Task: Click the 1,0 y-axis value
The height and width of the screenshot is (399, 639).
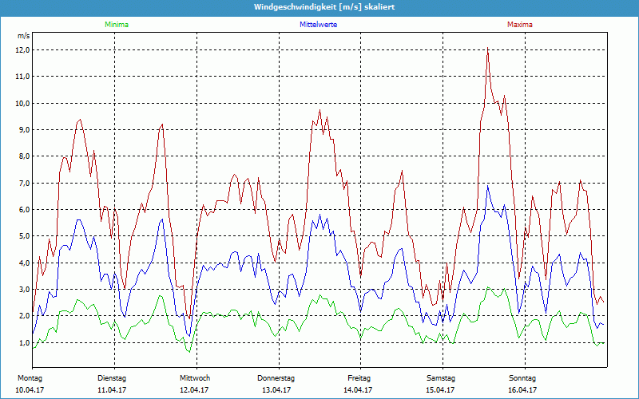Action: [25, 343]
